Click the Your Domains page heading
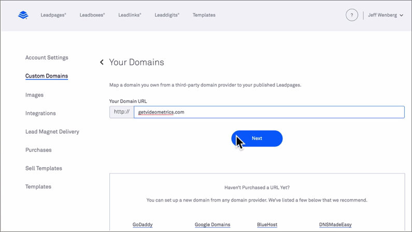Screen dimensions: 412x232 (x=137, y=62)
